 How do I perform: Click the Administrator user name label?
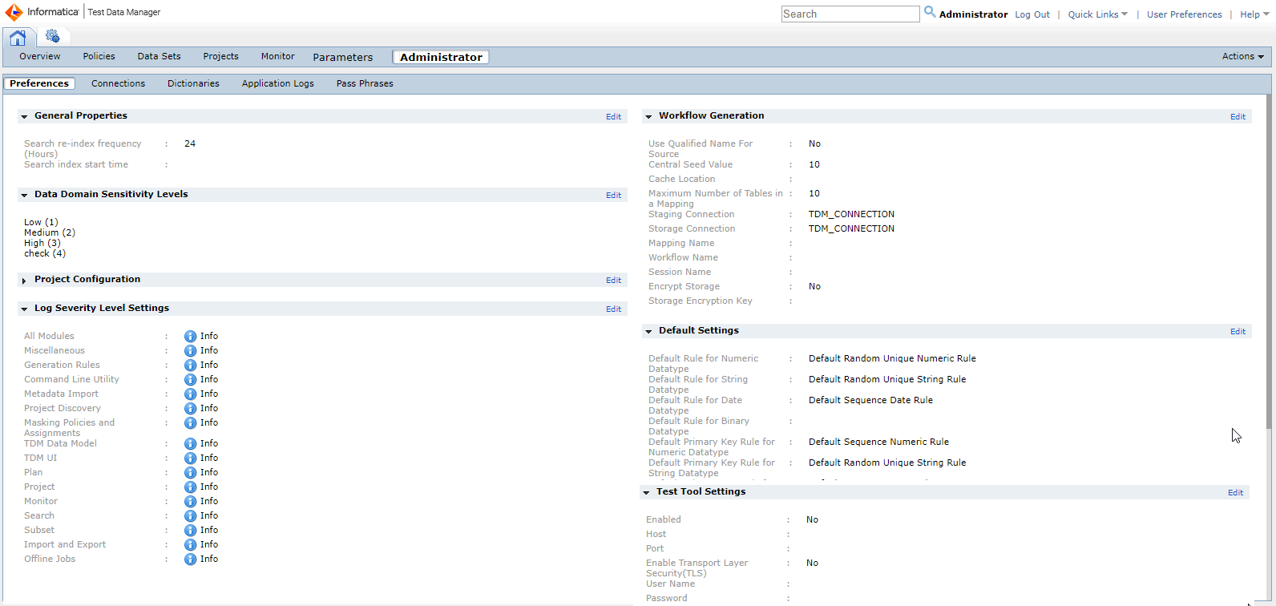(973, 14)
